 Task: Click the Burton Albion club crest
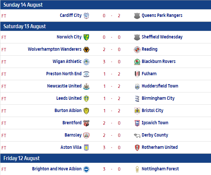coord(86,111)
